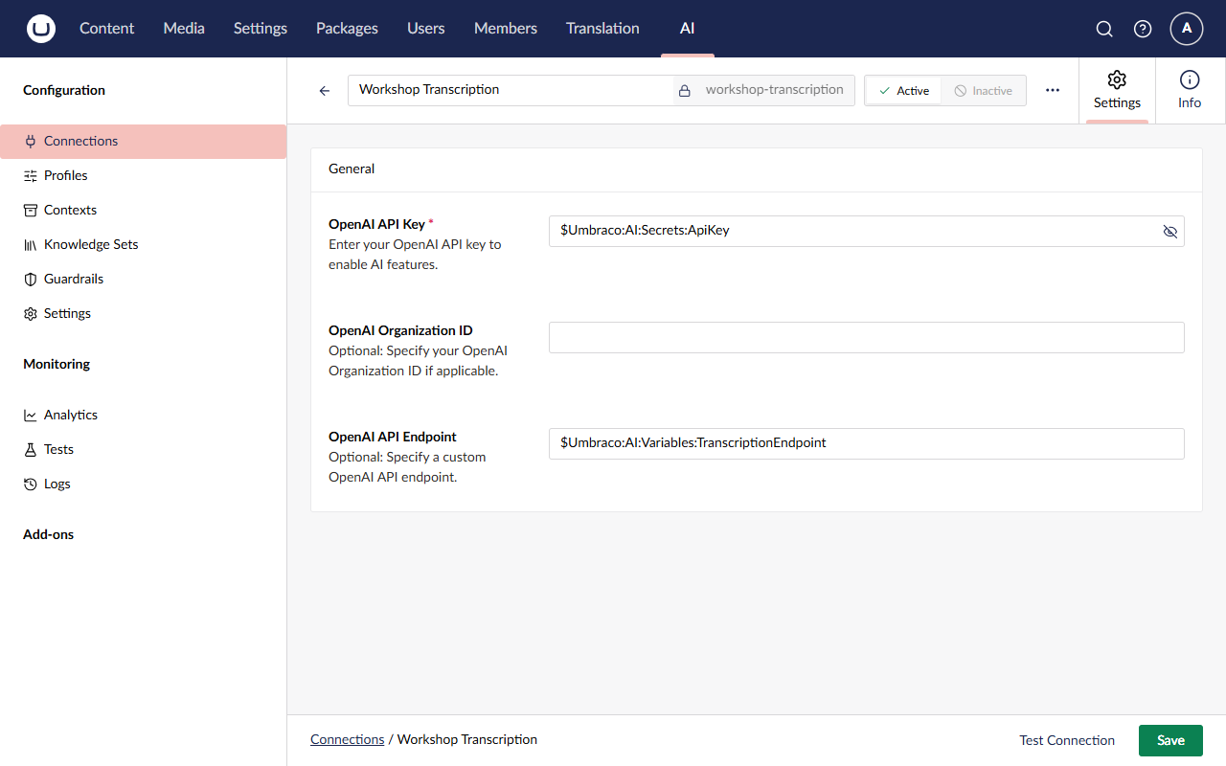Image resolution: width=1226 pixels, height=766 pixels.
Task: Click the Umbraco logo icon
Action: click(x=41, y=29)
